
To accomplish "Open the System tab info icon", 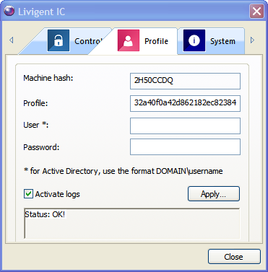I will click(x=194, y=40).
